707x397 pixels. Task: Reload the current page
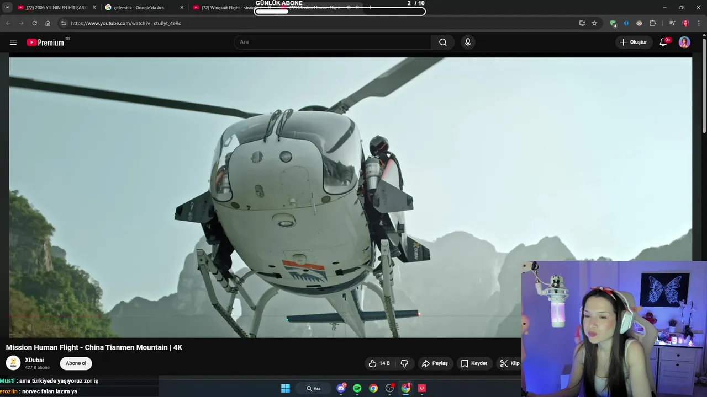pyautogui.click(x=34, y=23)
